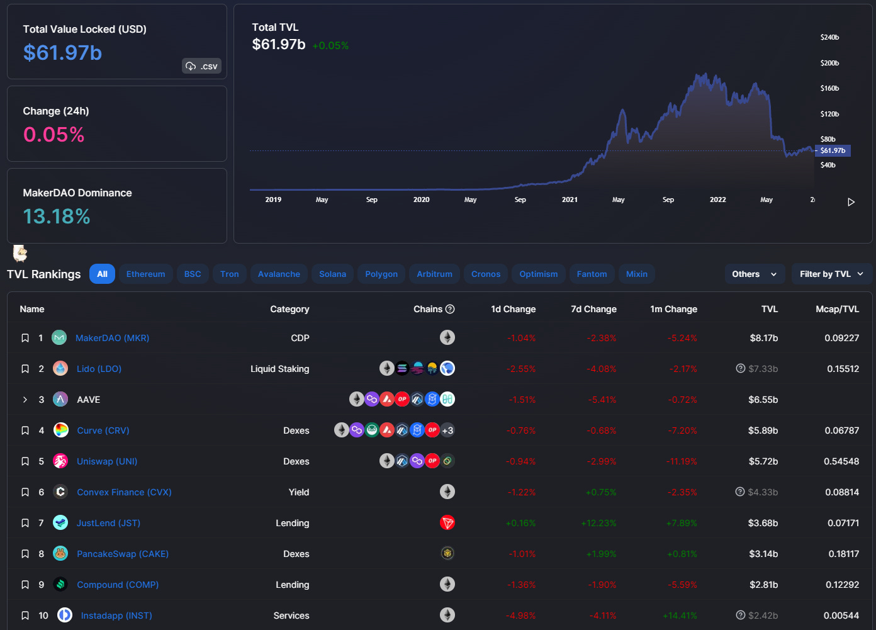Click the Ethereum chain icon in Convex row

pos(447,492)
